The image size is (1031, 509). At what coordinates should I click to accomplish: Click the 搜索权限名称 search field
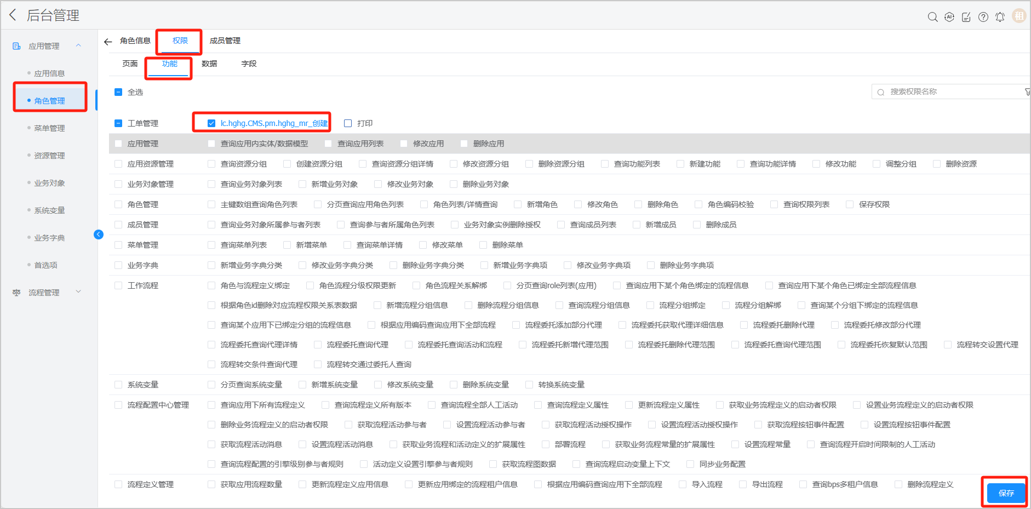point(950,91)
